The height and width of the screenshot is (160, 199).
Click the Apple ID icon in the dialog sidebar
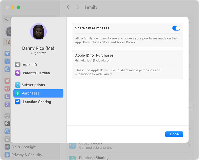(x=18, y=65)
